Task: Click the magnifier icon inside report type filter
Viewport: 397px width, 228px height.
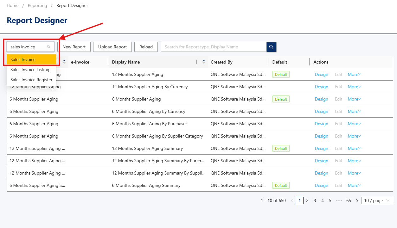Action: coord(49,47)
